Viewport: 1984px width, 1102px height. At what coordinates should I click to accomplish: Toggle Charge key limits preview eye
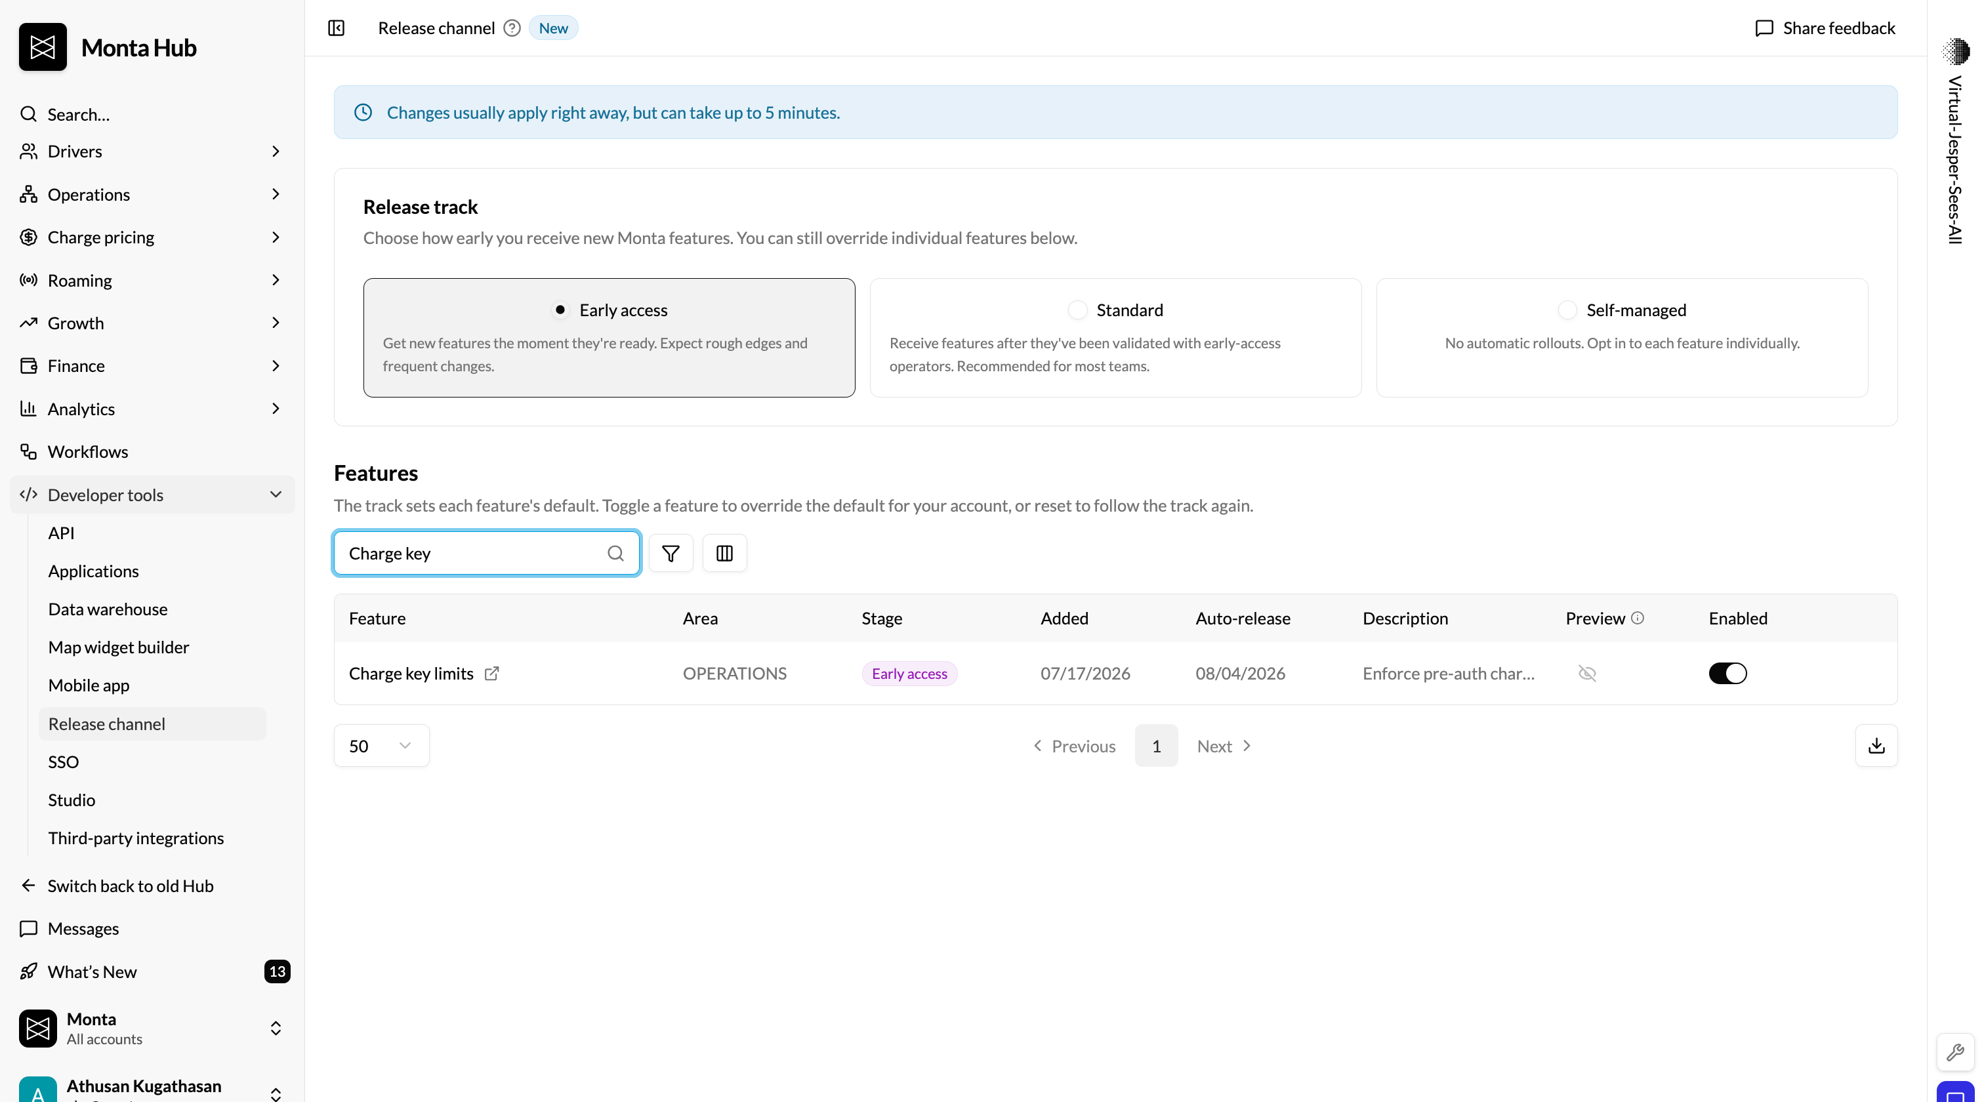click(1587, 674)
